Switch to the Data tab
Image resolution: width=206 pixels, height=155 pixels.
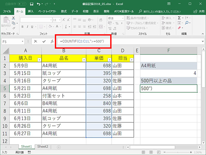75,12
